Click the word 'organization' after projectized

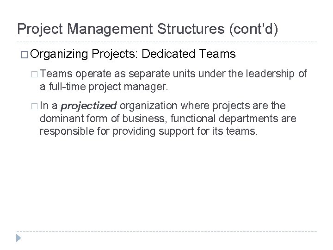148,106
